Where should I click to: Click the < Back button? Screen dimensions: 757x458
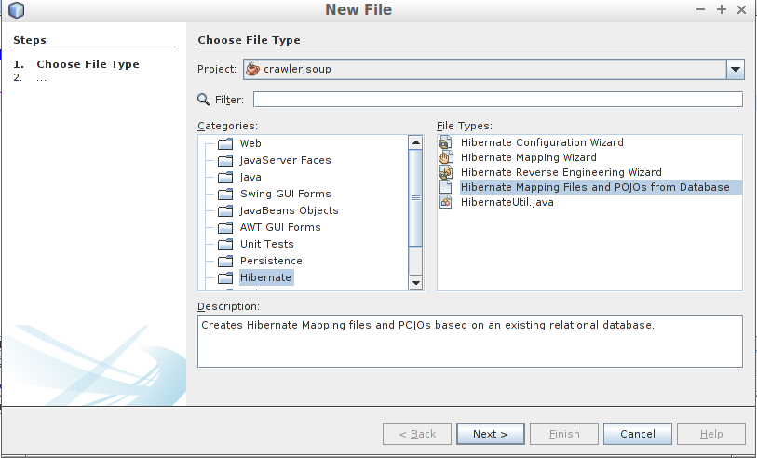[x=417, y=434]
